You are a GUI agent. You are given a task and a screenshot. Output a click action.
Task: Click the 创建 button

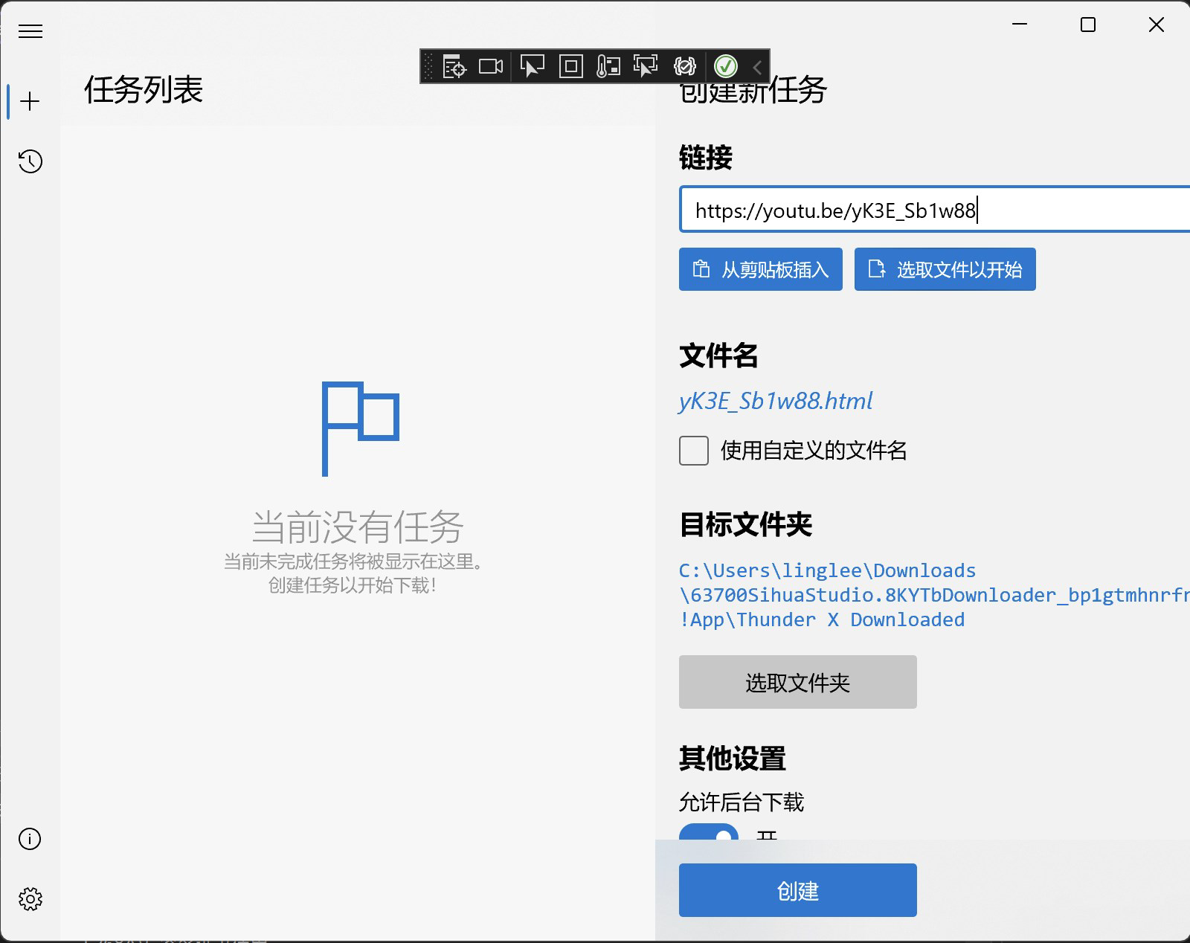coord(797,889)
